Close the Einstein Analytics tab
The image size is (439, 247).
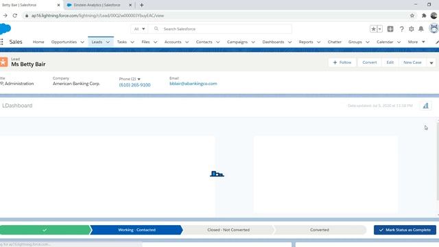130,5
